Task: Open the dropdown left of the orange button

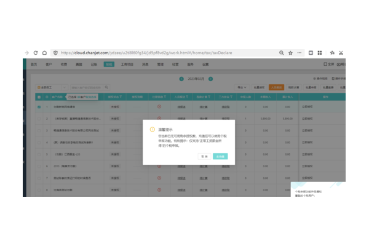Action: click(243, 87)
